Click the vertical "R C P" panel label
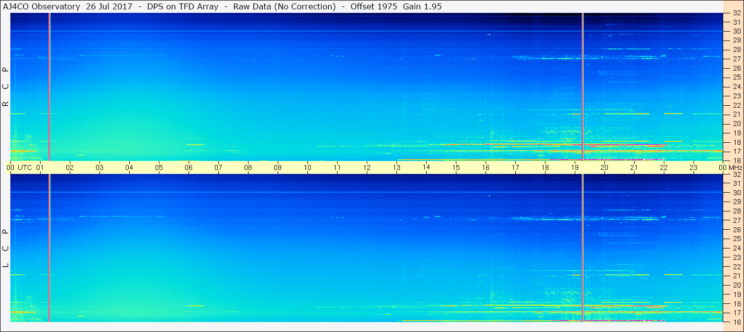 point(6,86)
